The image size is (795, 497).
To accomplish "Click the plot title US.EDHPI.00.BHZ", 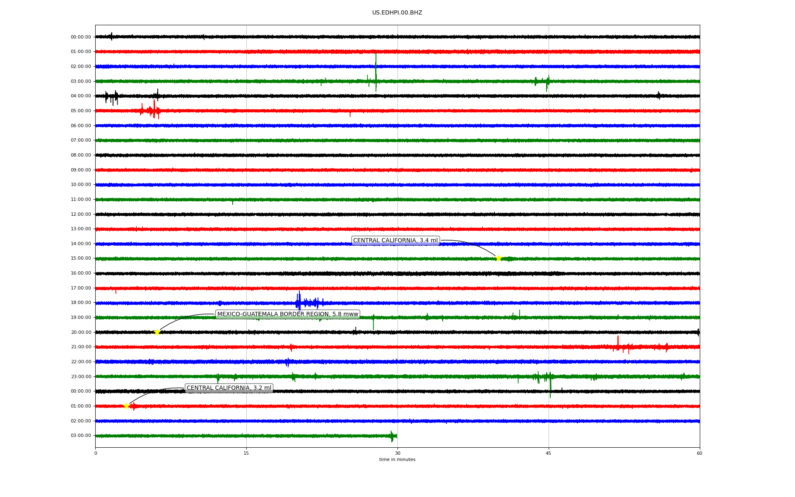I will click(x=397, y=13).
